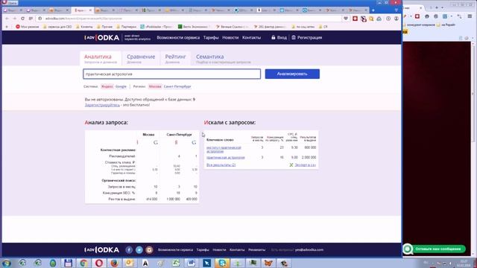Focus the keyword search input field
Screen dimensions: 477x268
point(172,74)
